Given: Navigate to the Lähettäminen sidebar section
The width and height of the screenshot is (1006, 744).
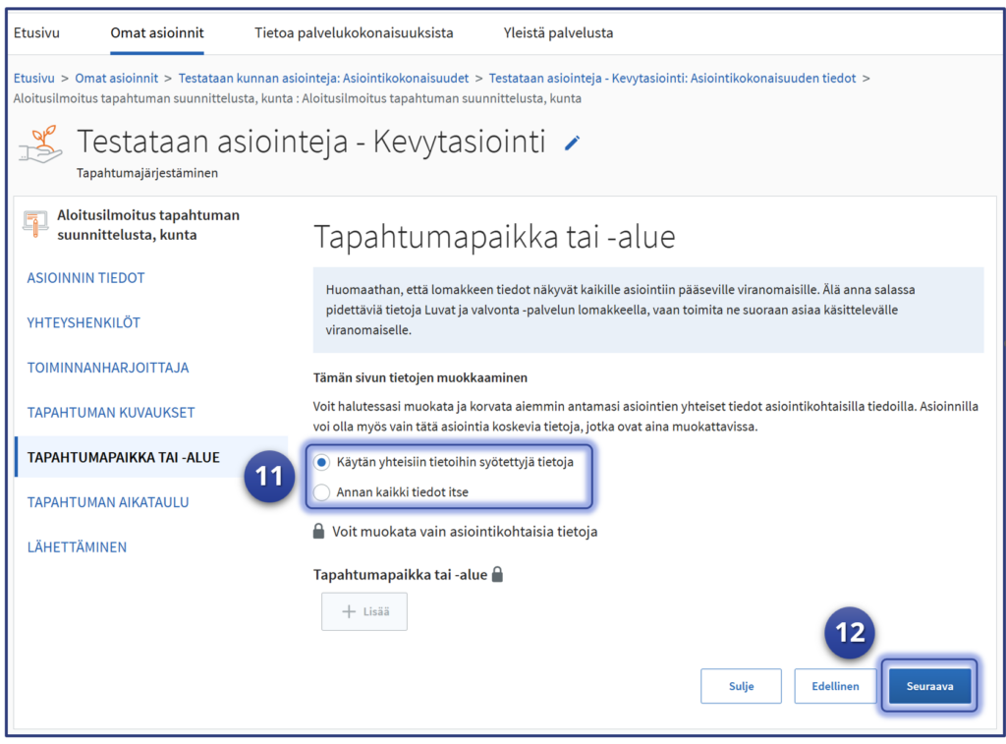Looking at the screenshot, I should tap(77, 546).
